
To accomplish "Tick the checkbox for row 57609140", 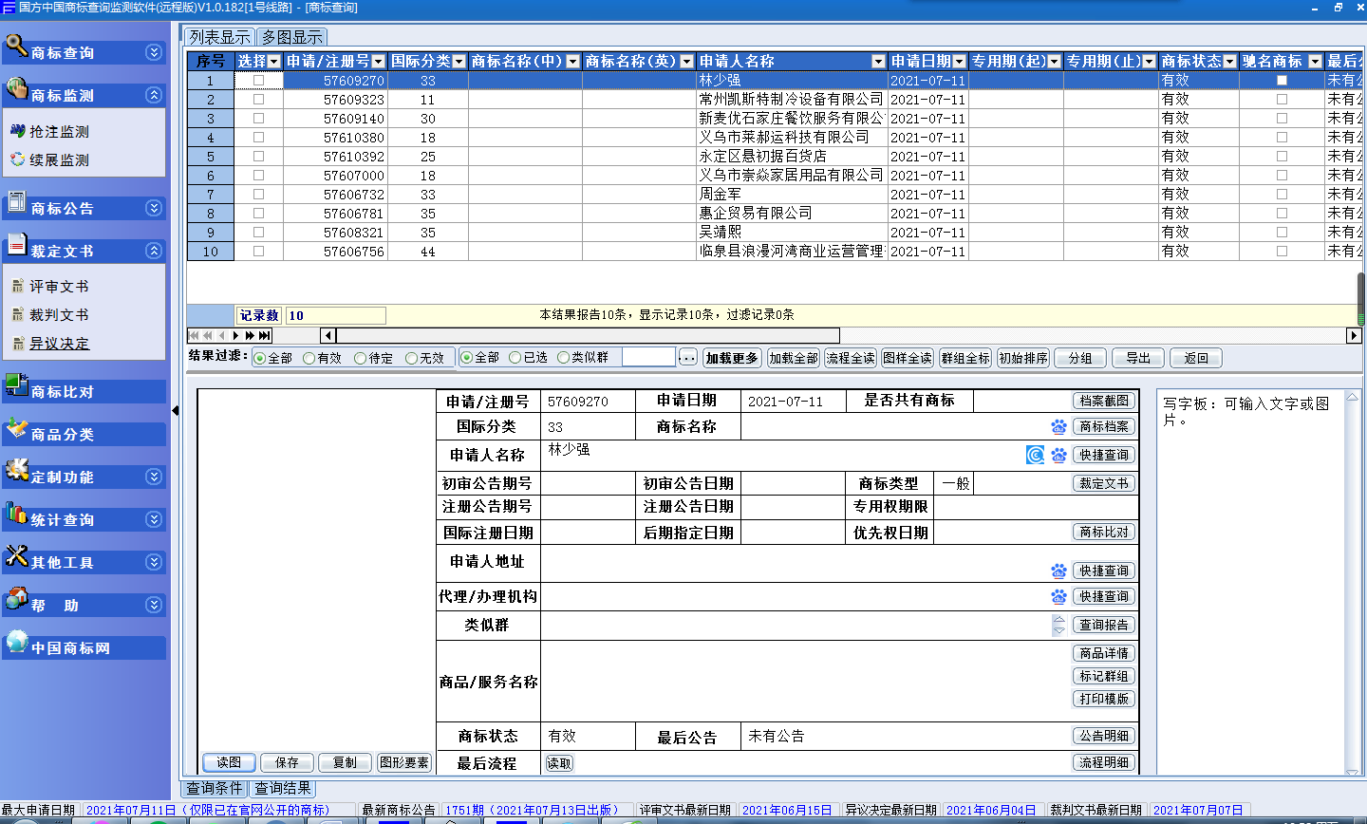I will [258, 119].
